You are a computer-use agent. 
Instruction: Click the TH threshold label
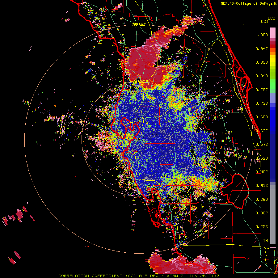(x=265, y=241)
